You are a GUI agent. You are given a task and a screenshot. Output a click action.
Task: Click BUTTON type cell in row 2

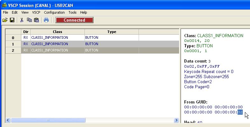pos(111,50)
